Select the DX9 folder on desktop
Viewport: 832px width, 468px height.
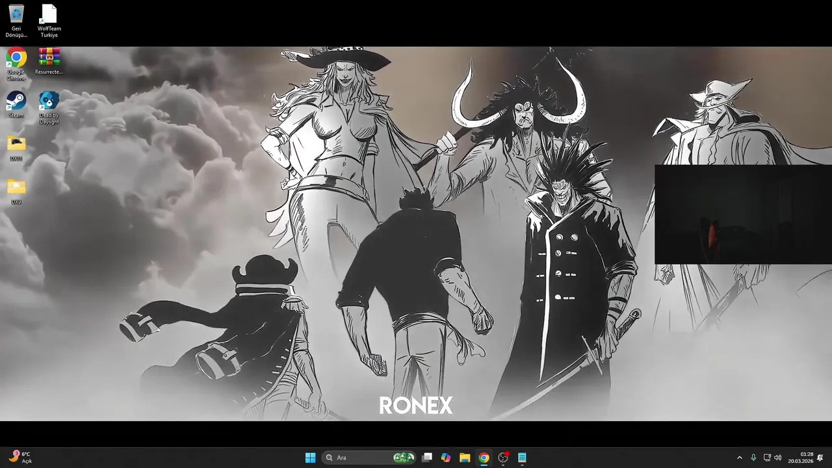(x=16, y=192)
